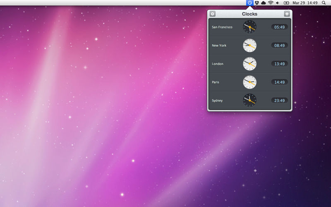Open the Clocks settings gear button
Image resolution: width=331 pixels, height=207 pixels.
click(x=213, y=14)
